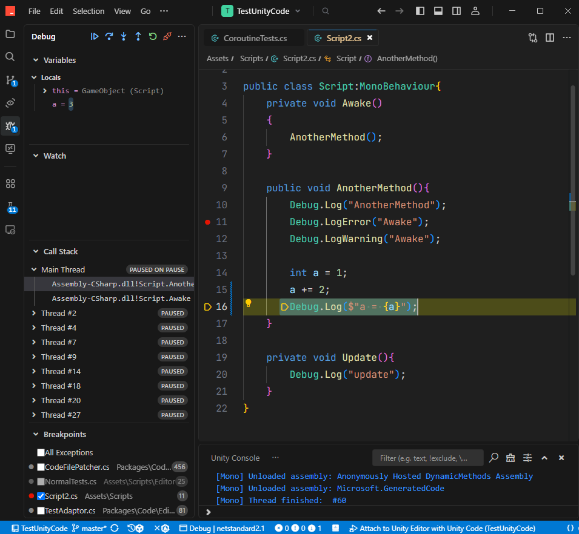The height and width of the screenshot is (534, 579).
Task: Switch to the CoroutineTests.cs tab
Action: (x=255, y=38)
